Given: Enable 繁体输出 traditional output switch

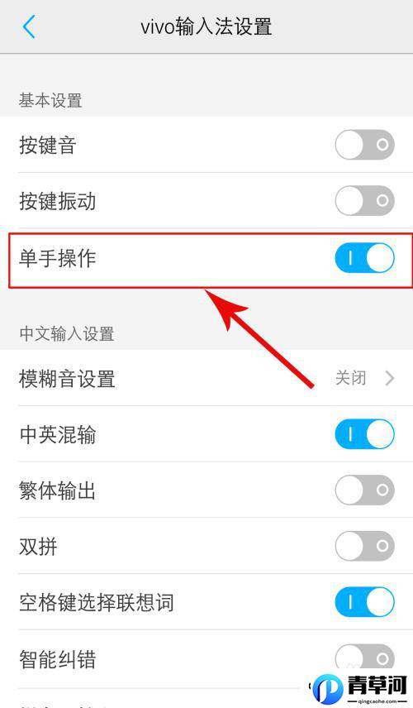Looking at the screenshot, I should pos(364,490).
